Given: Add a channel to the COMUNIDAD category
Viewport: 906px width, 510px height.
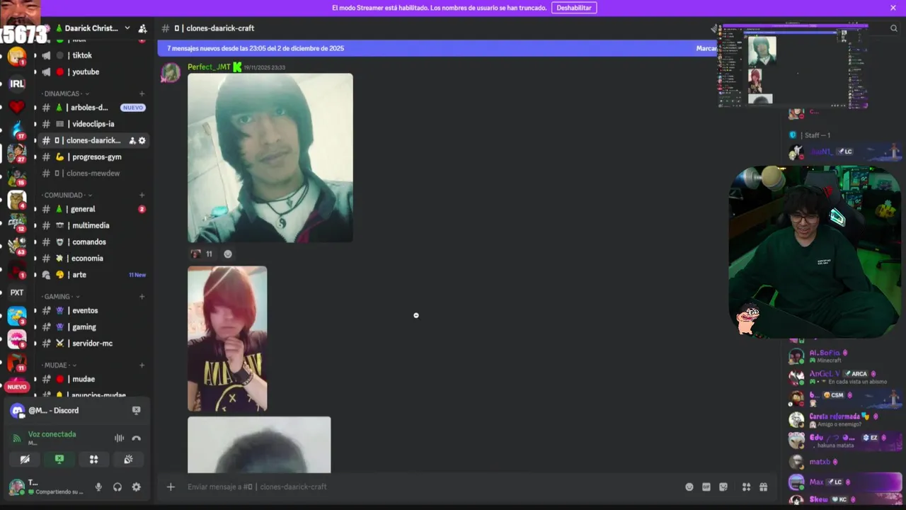Looking at the screenshot, I should (142, 195).
